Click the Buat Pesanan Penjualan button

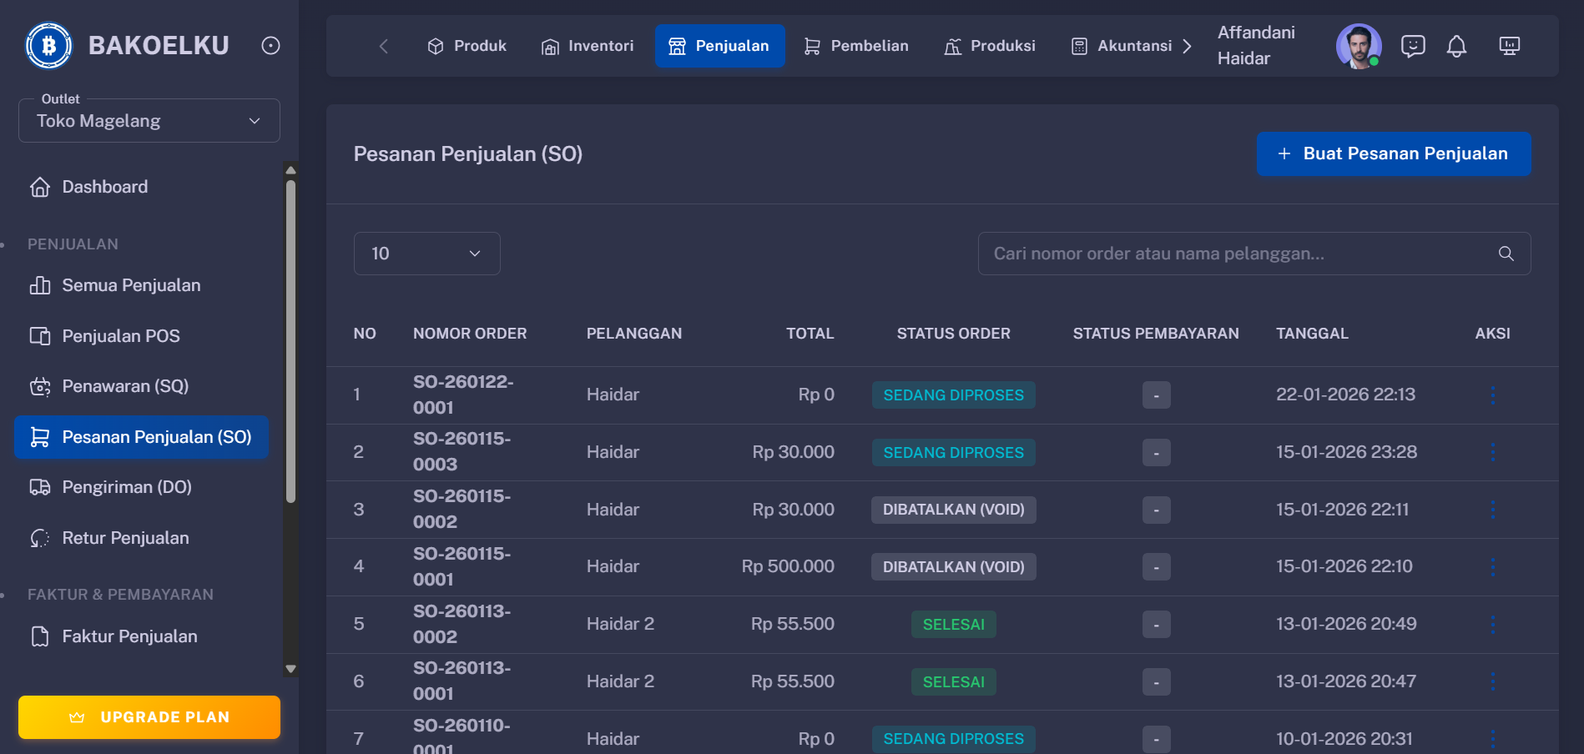[1392, 153]
